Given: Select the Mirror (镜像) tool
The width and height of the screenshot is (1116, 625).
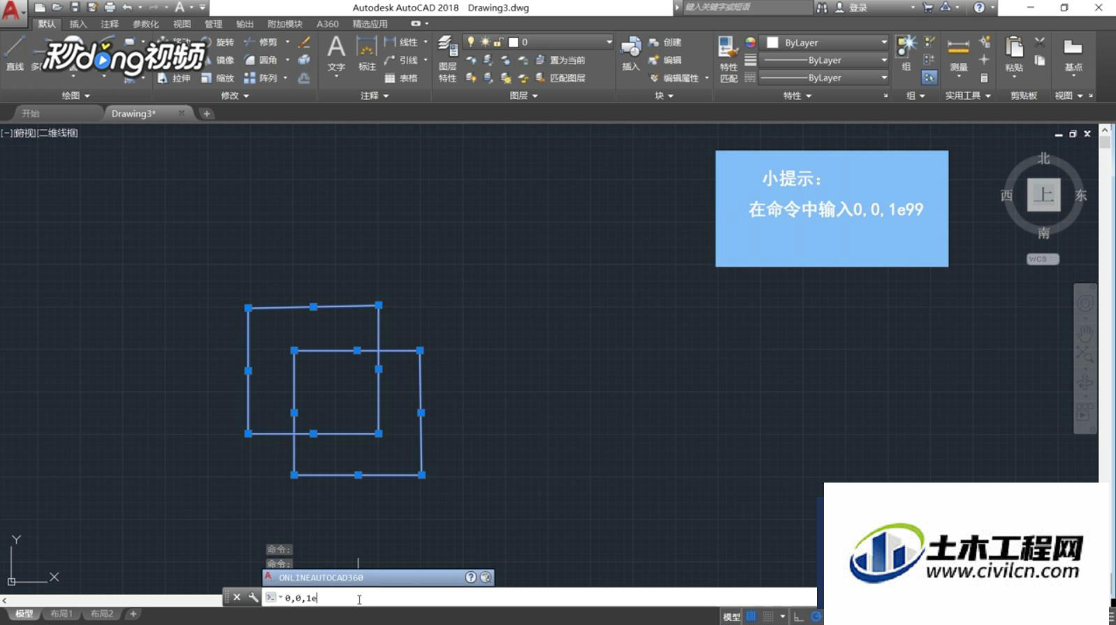Looking at the screenshot, I should click(x=218, y=60).
